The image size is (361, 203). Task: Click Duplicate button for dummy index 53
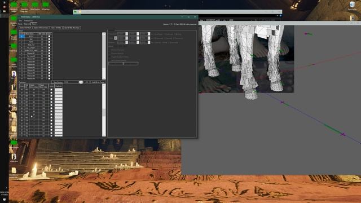(x=59, y=112)
